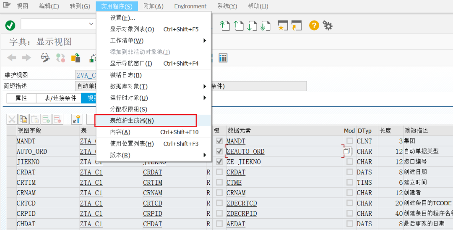Click the 数据元素 column header
The image size is (453, 230).
[284, 131]
